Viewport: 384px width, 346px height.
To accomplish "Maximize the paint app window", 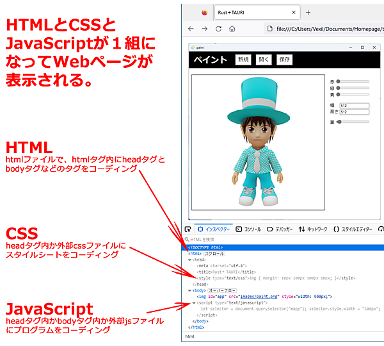I will coord(362,47).
